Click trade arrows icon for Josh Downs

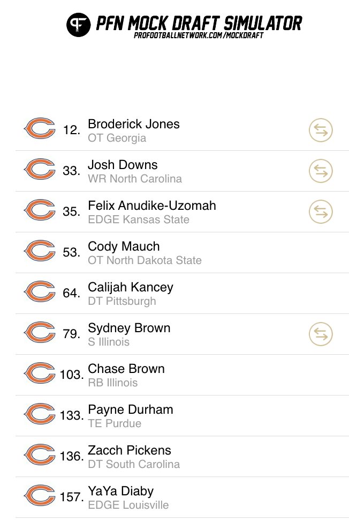321,171
